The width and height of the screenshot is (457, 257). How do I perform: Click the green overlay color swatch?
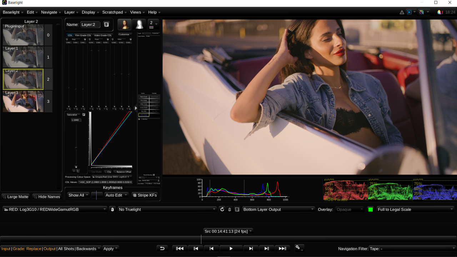(x=371, y=210)
